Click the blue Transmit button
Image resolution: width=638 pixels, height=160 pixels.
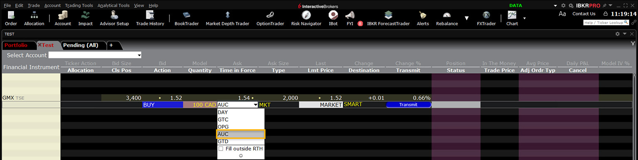point(408,105)
